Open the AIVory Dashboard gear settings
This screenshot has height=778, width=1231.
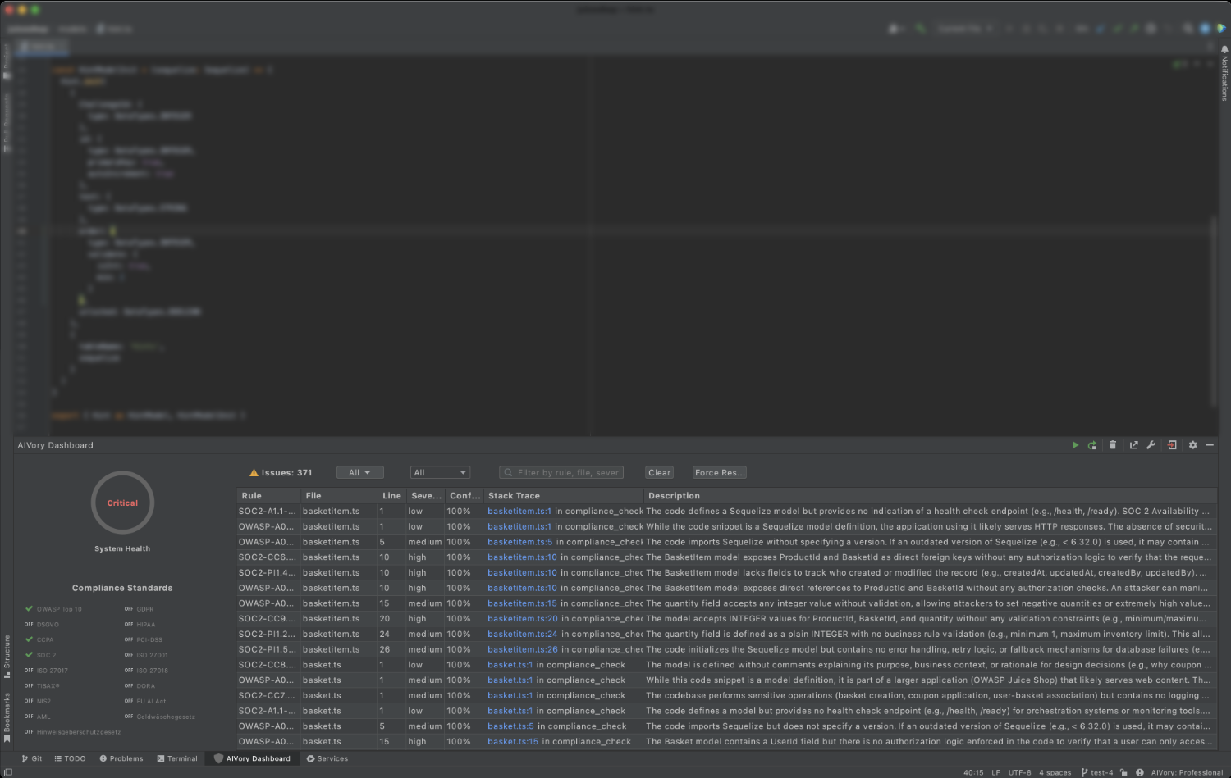[x=1193, y=445]
